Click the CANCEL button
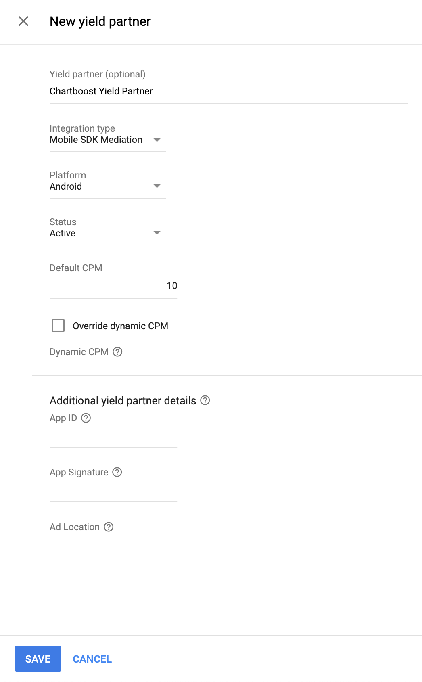The image size is (422, 682). [x=92, y=659]
